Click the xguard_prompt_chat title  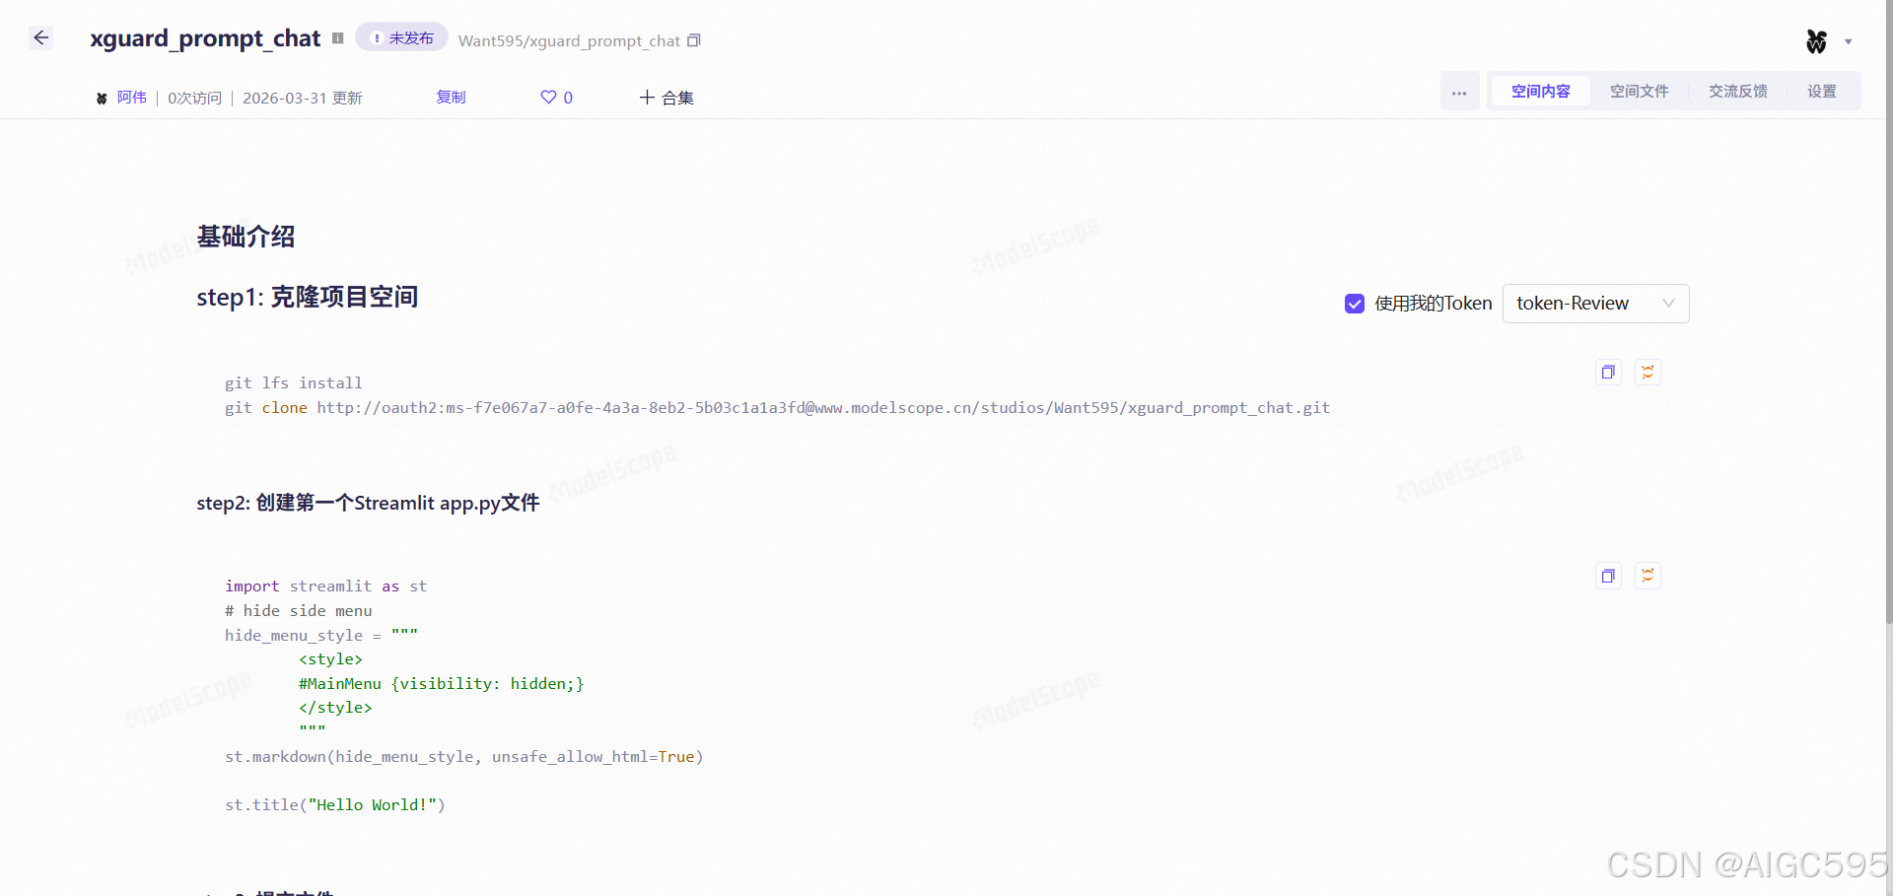[x=205, y=38]
